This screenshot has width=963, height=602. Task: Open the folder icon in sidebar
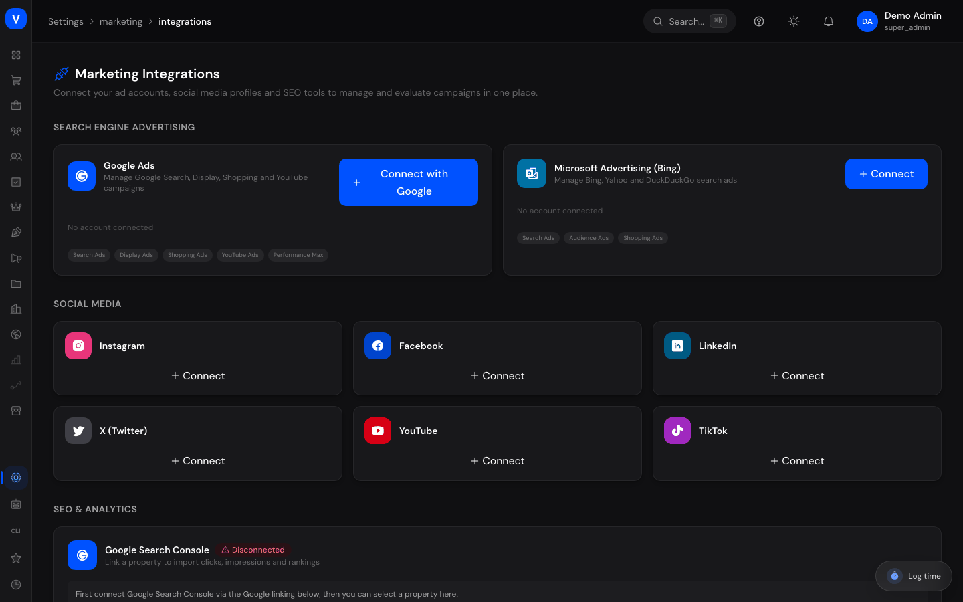point(16,284)
